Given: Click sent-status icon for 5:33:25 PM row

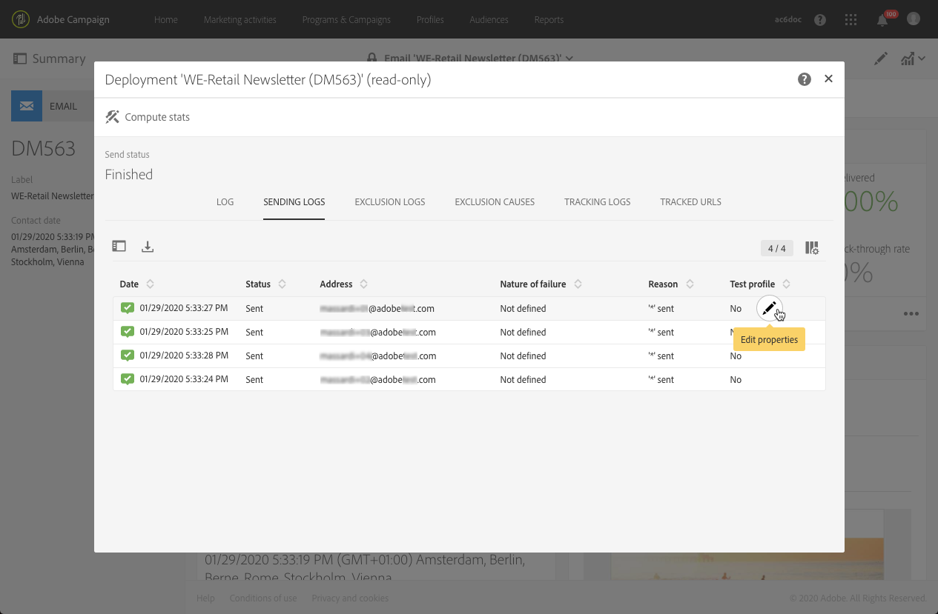Looking at the screenshot, I should (128, 332).
